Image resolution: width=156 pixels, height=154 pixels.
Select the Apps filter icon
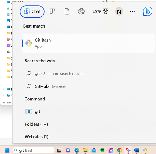(x=52, y=11)
